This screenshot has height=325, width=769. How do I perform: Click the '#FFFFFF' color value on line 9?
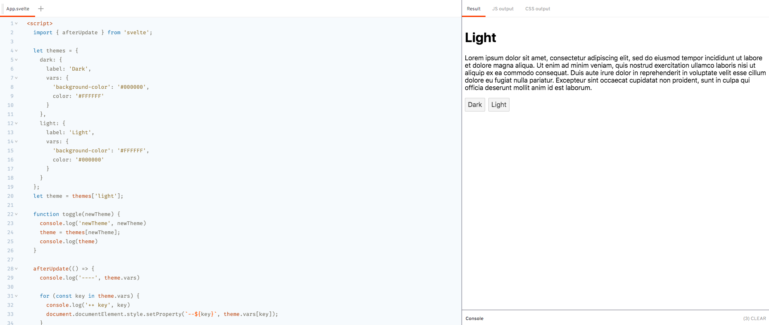[x=90, y=96]
